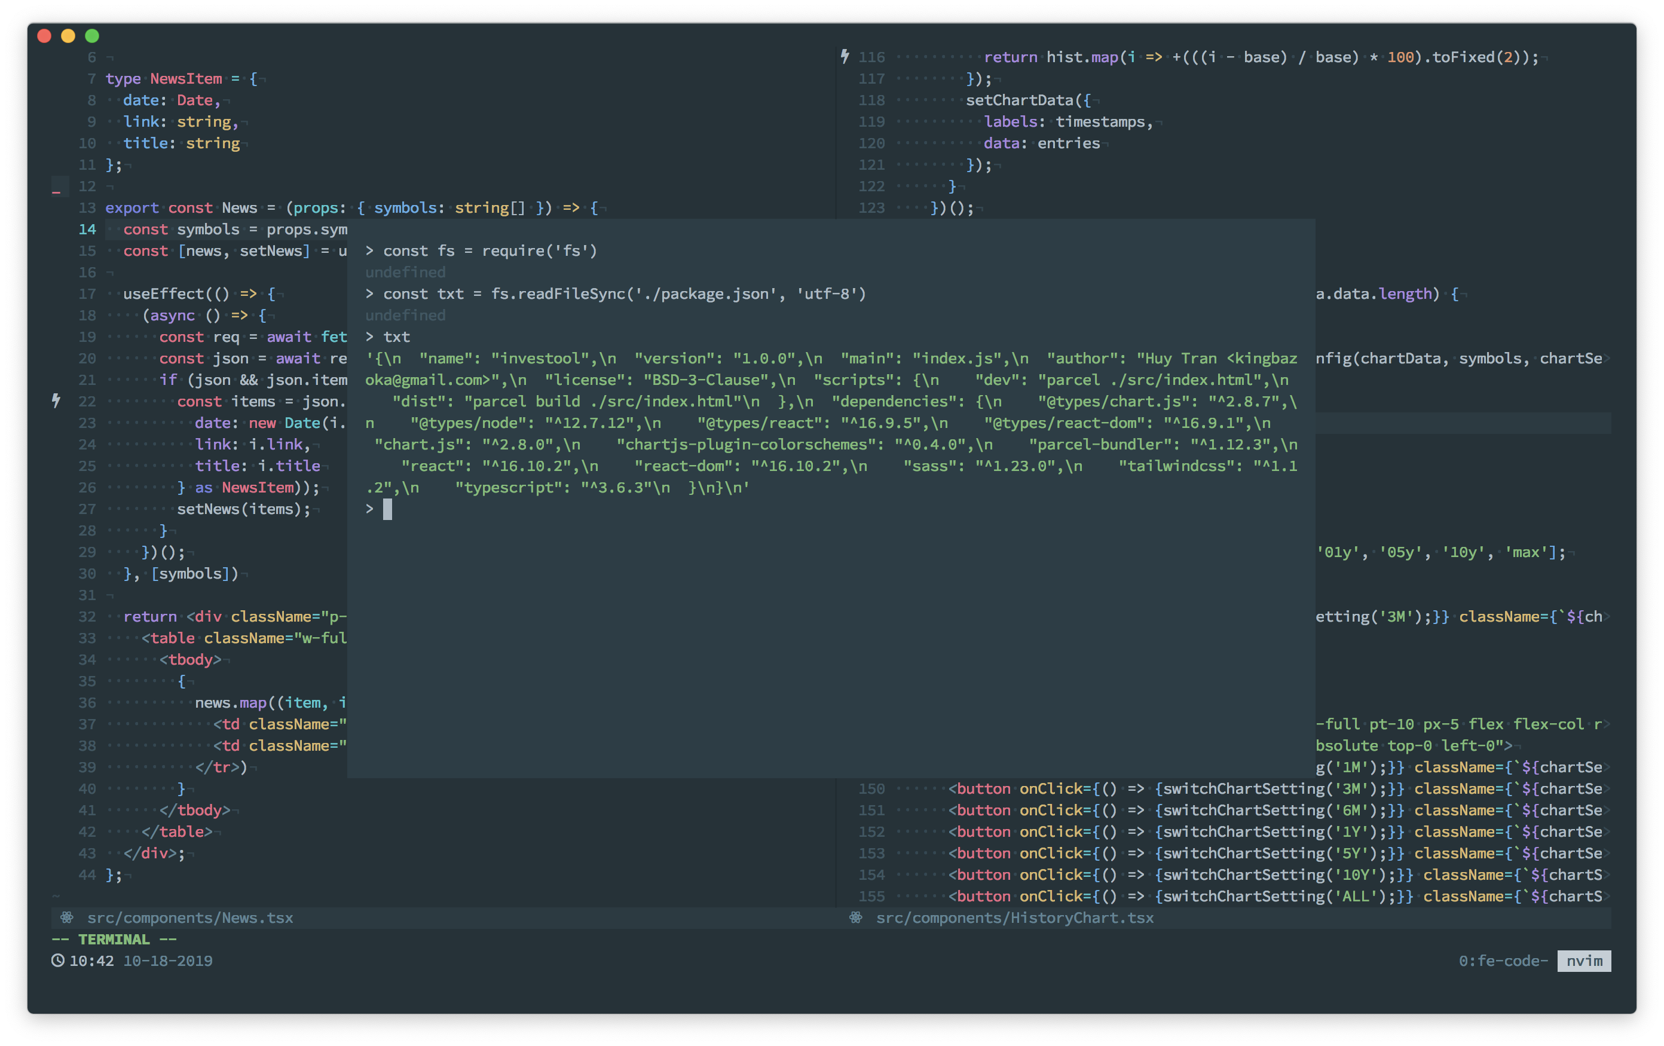This screenshot has height=1046, width=1664.
Task: Click lightning sign icon beside line 22
Action: tap(56, 400)
